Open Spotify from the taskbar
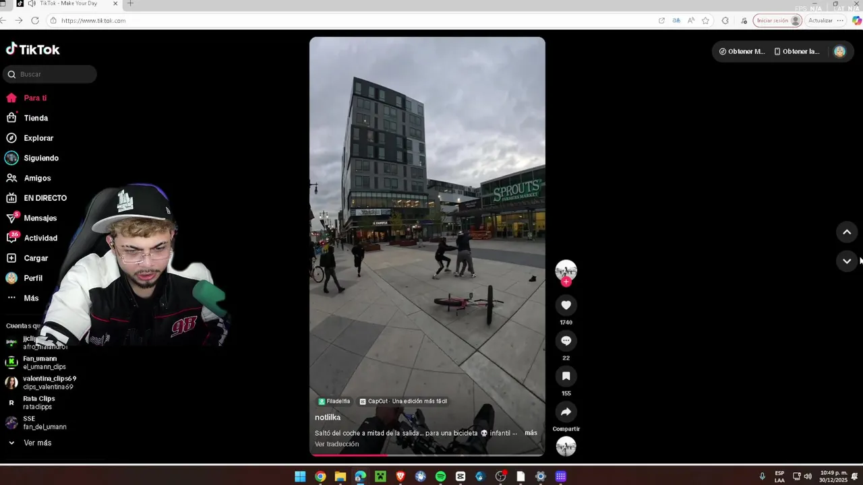This screenshot has width=863, height=485. [440, 477]
